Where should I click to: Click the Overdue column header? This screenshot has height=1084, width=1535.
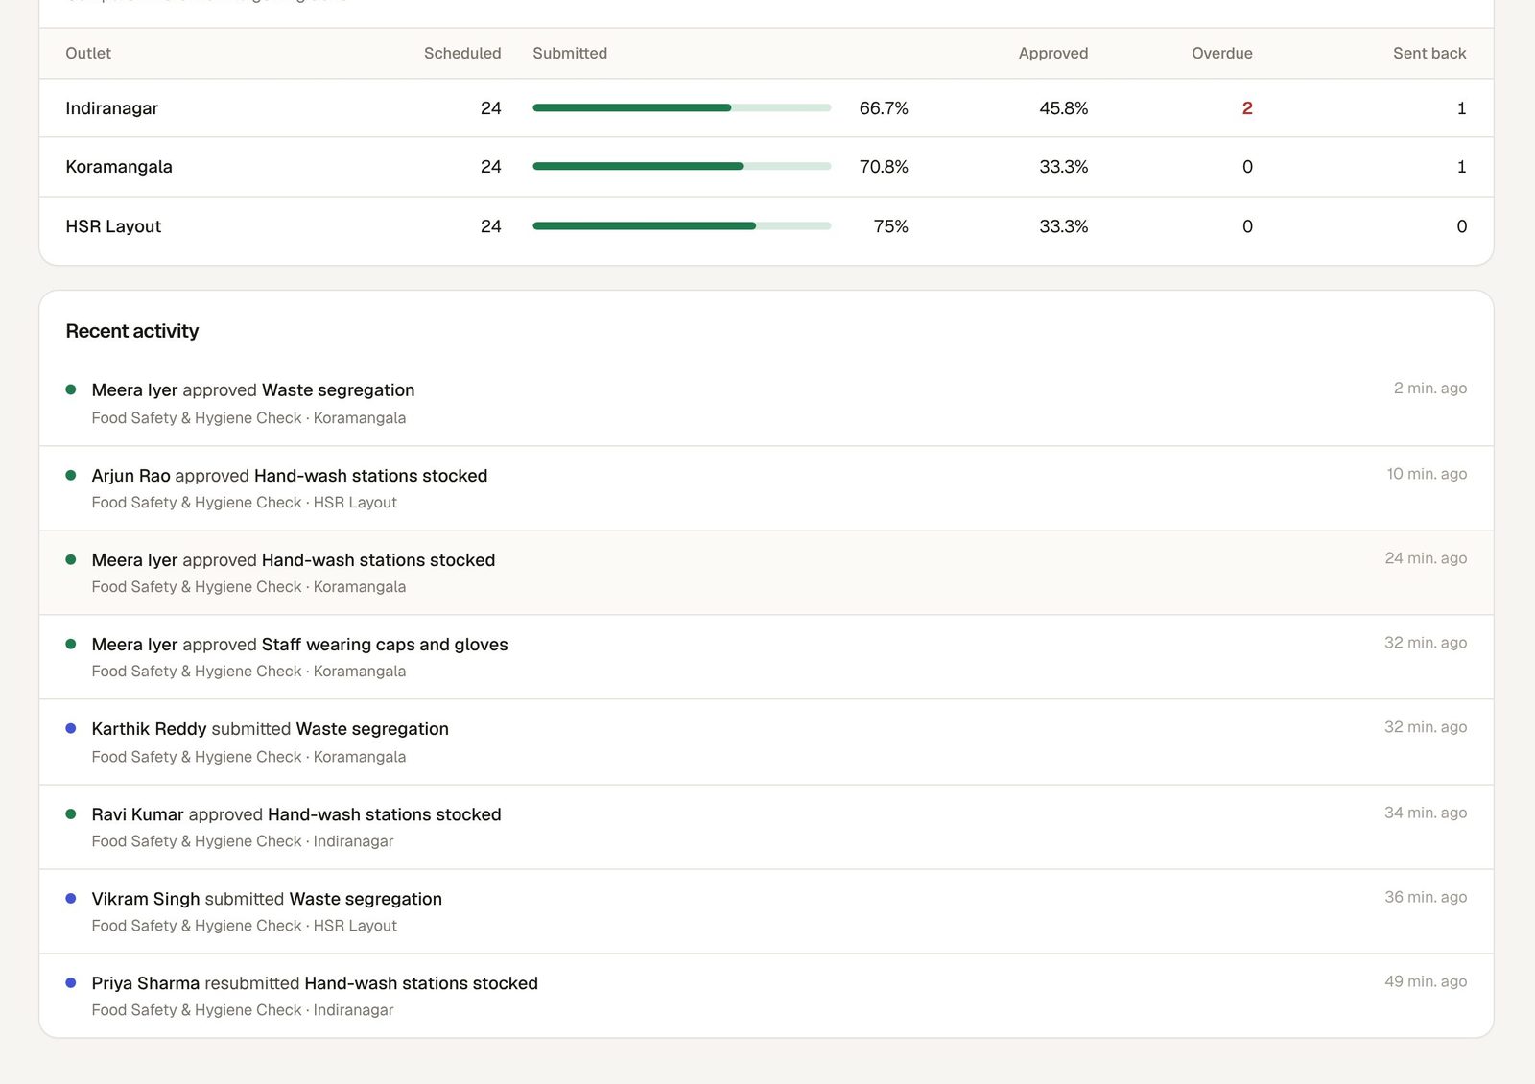point(1222,54)
